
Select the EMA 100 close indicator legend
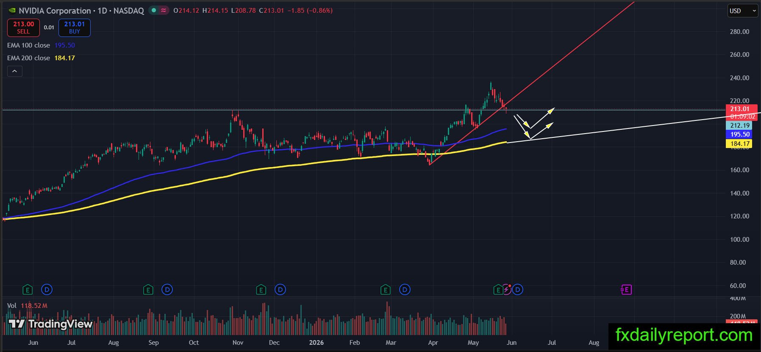[x=41, y=45]
